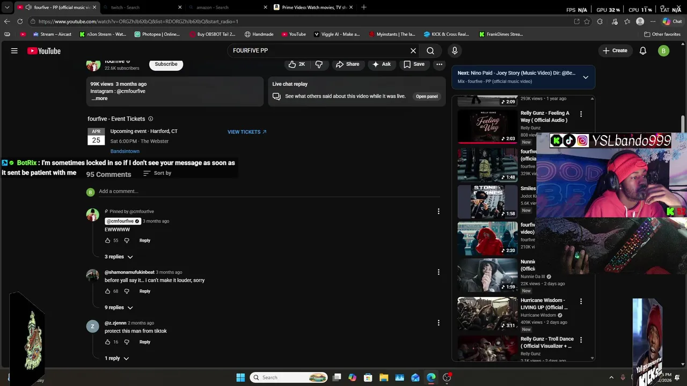The image size is (687, 386).
Task: Open the Hurricane Wisdom LIVING UP thumbnail
Action: (x=487, y=314)
